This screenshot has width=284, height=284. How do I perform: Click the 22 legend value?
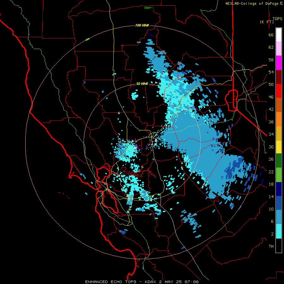(x=271, y=172)
